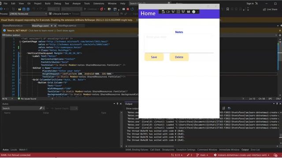Open the Autos window options dropdown

tap(114, 104)
